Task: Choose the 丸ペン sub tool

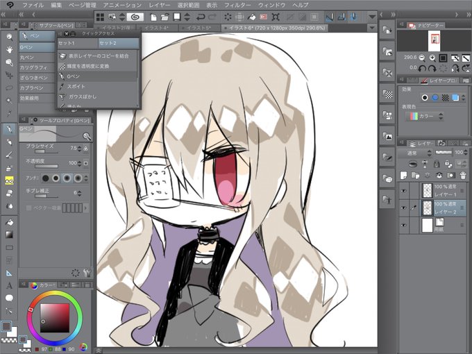Action: (x=37, y=57)
